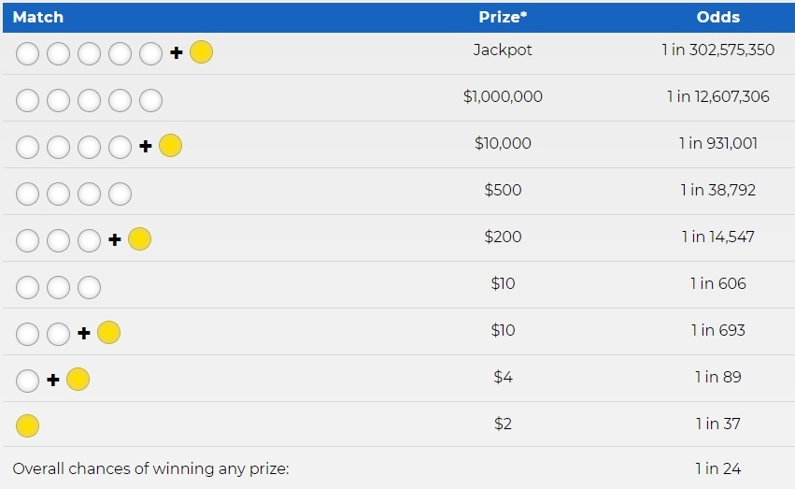Screen dimensions: 795x489
Task: Click the $1,000,000 prize amount
Action: coord(503,96)
